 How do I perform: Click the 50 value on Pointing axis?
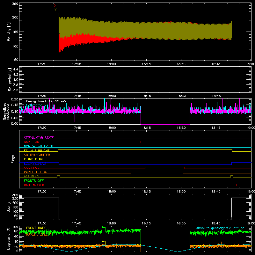click(16, 60)
